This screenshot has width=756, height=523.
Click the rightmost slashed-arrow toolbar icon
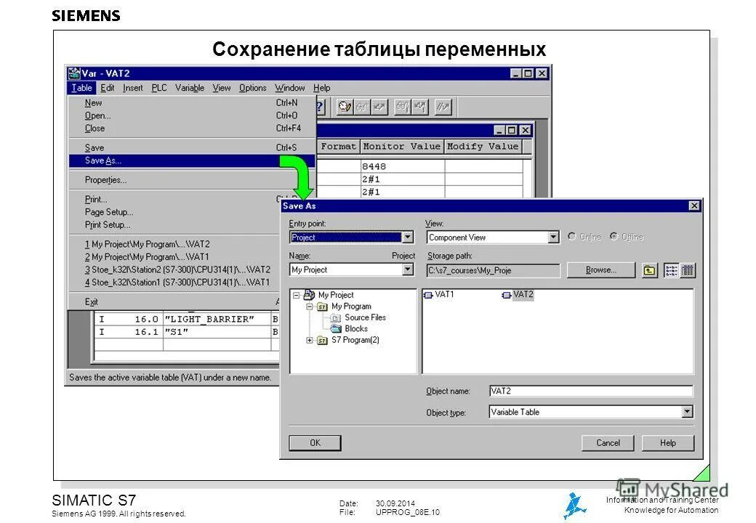click(443, 107)
